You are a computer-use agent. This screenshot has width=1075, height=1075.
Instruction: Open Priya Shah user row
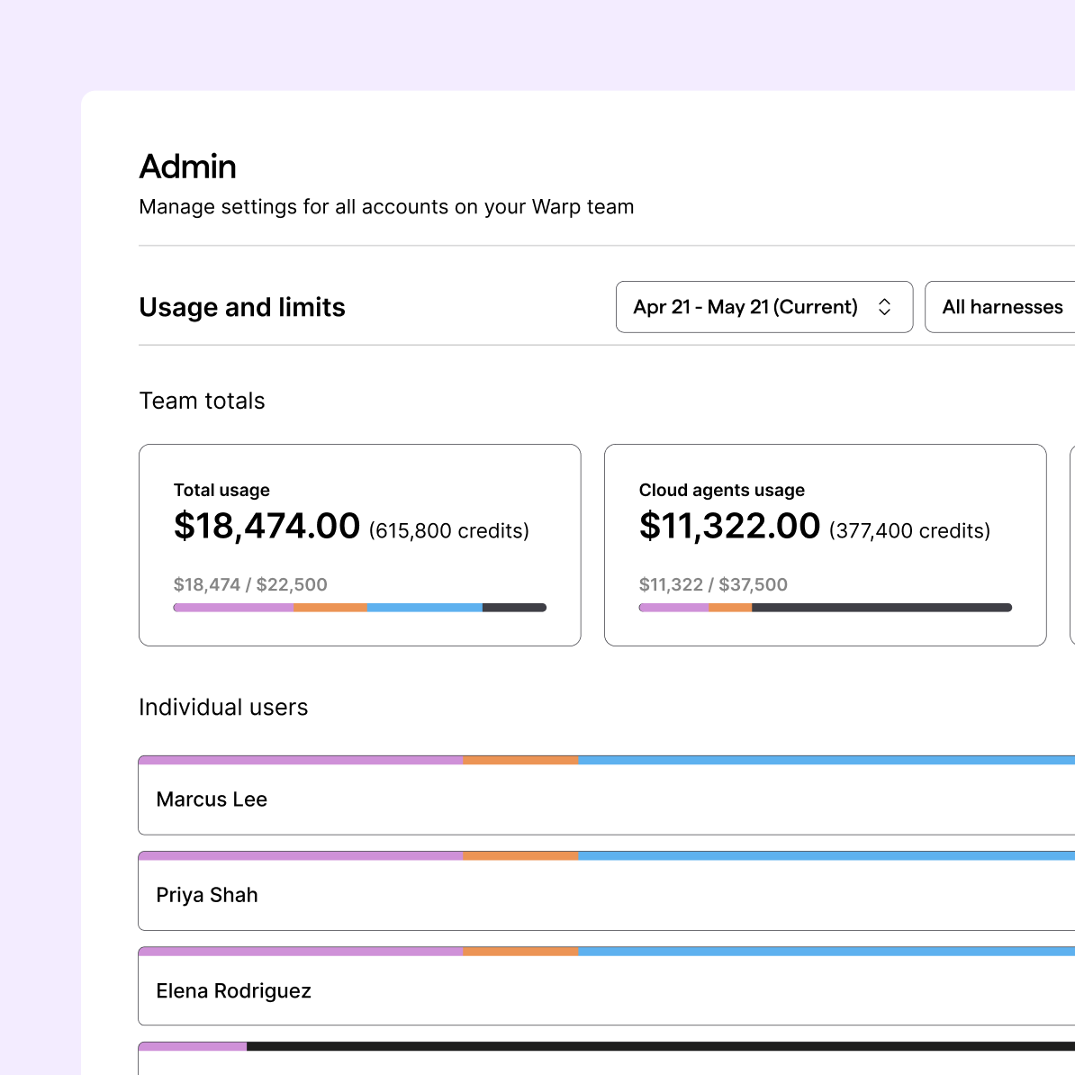coord(607,890)
